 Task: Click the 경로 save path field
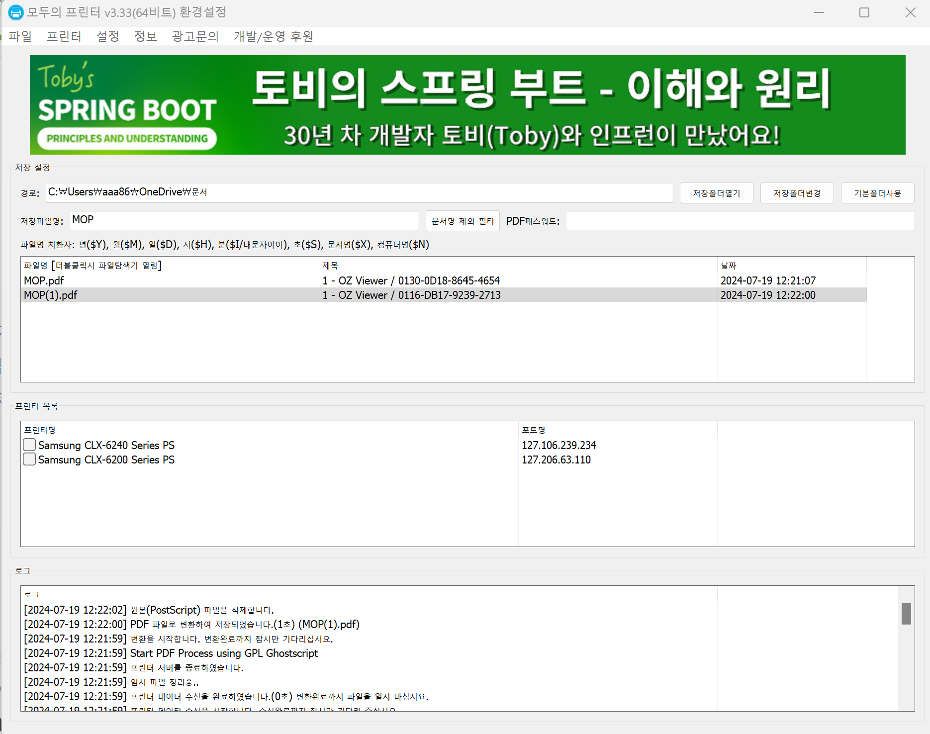[359, 192]
